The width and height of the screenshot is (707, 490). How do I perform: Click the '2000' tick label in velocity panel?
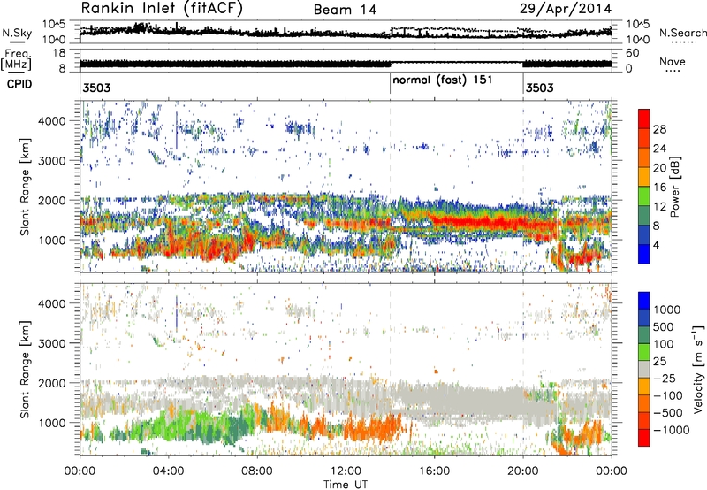[x=51, y=383]
